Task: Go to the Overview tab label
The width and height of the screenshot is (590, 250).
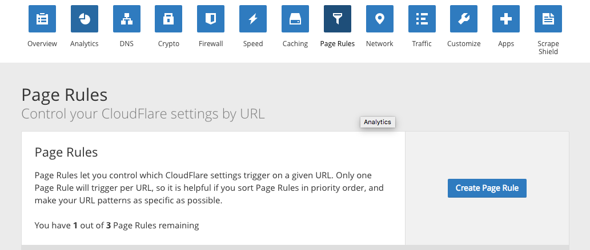Action: [42, 44]
